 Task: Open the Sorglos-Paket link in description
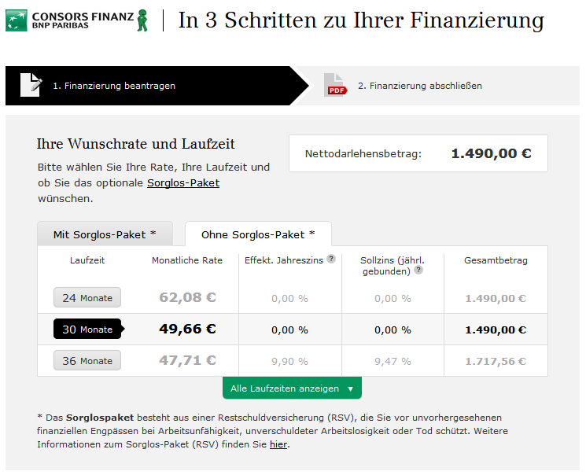pyautogui.click(x=183, y=182)
